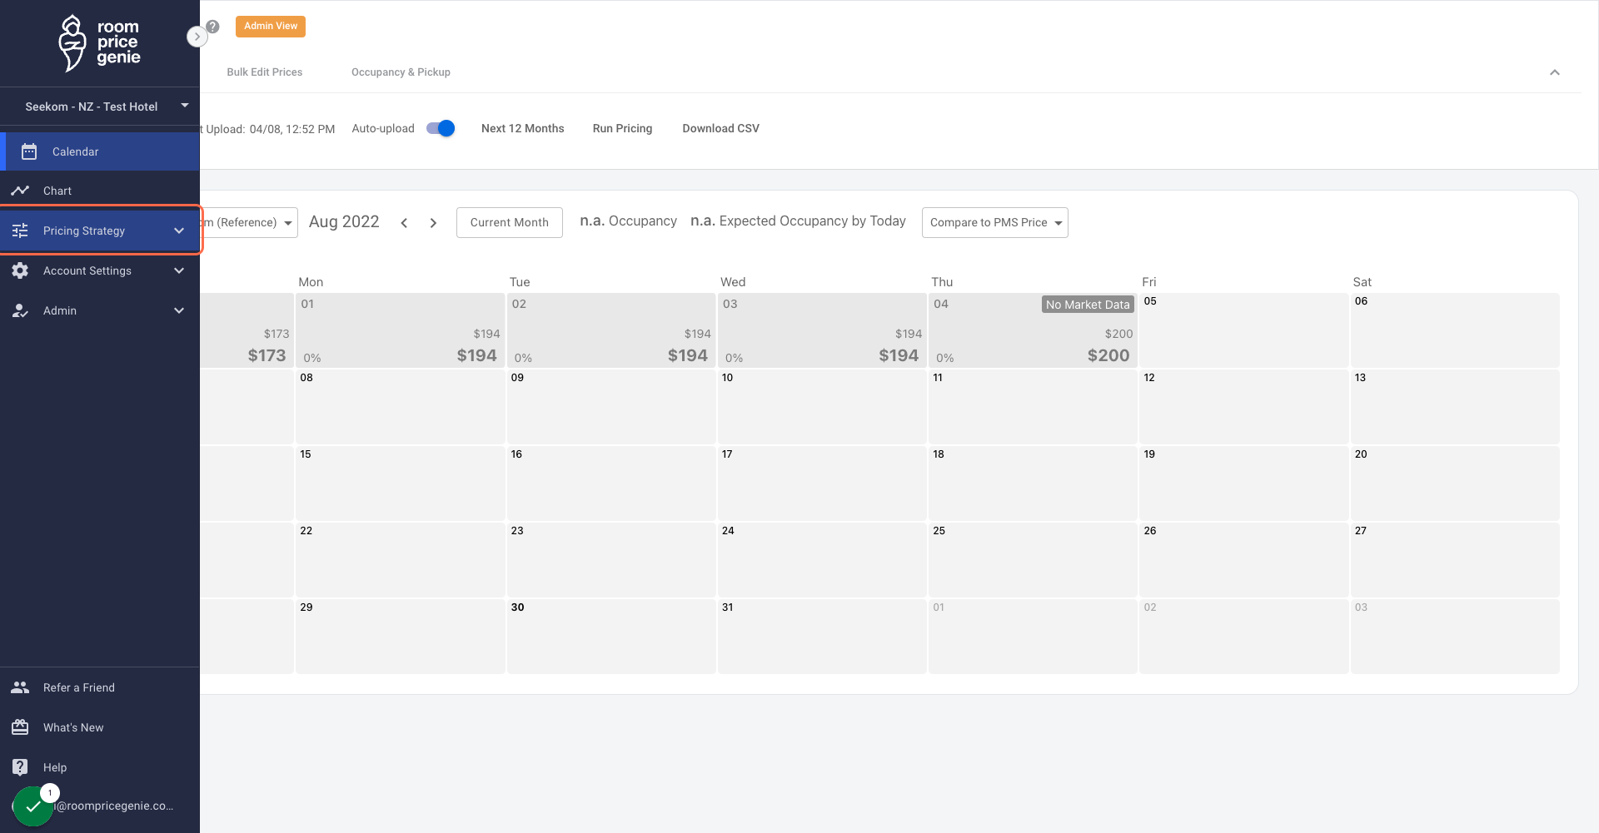This screenshot has width=1599, height=833.
Task: Click Run Pricing
Action: coord(623,128)
